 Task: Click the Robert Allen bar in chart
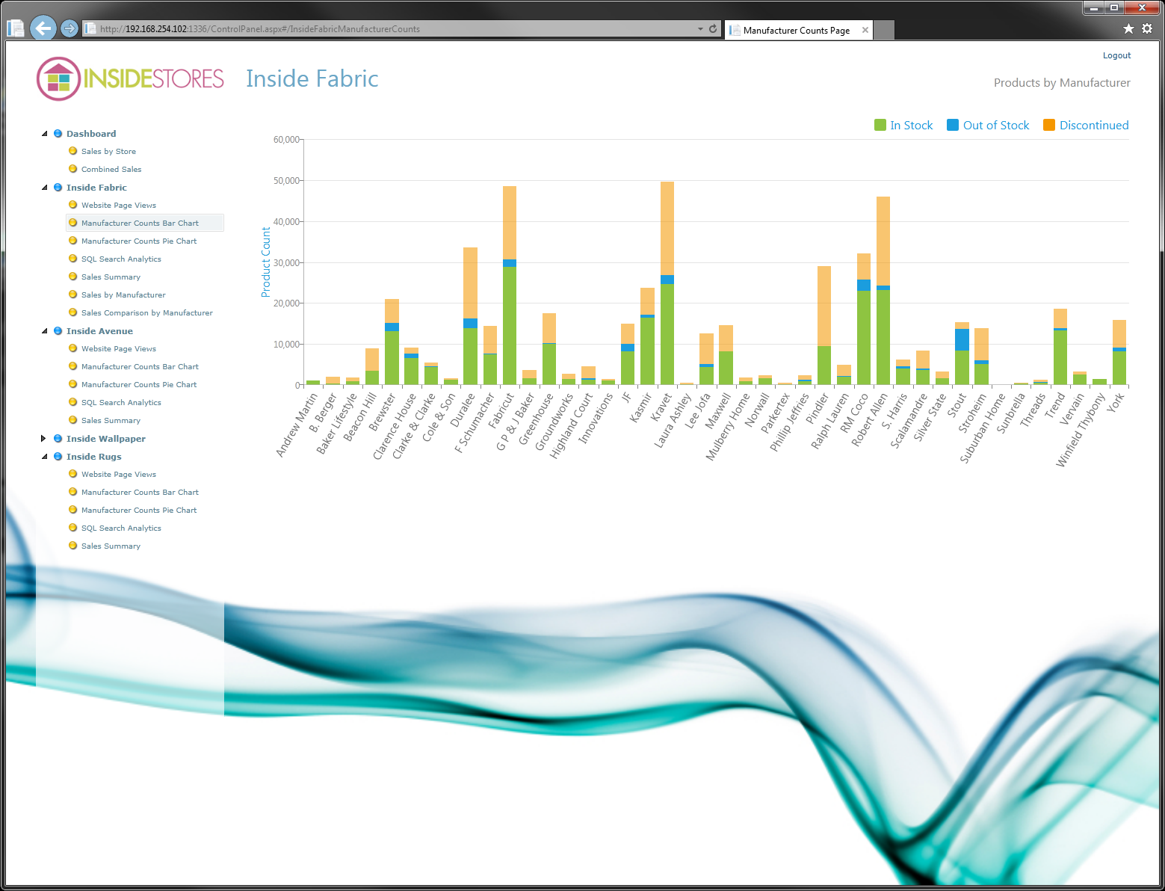[x=883, y=291]
